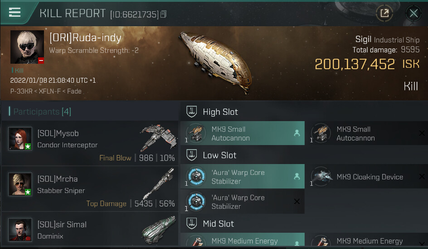Close the kill report window
This screenshot has height=249, width=428.
413,14
